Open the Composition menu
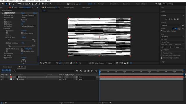 [12, 1]
